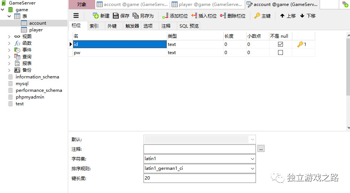Select the player table in tree
The width and height of the screenshot is (350, 193).
(x=36, y=30)
